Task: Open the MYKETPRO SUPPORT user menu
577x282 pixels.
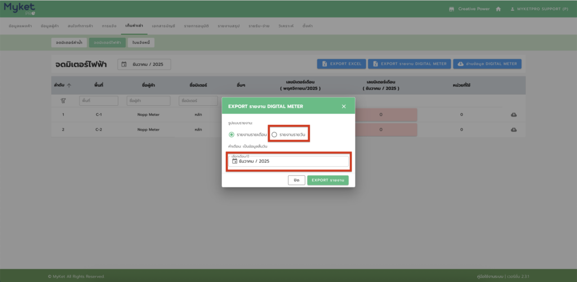Action: coord(540,9)
